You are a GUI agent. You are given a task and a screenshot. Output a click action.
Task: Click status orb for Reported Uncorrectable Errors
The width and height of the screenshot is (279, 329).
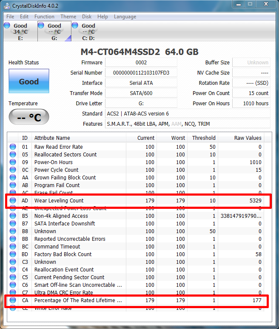tap(13, 239)
